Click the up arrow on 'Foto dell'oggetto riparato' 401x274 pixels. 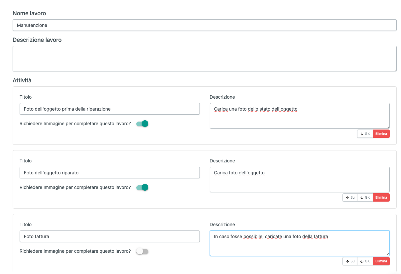(349, 197)
